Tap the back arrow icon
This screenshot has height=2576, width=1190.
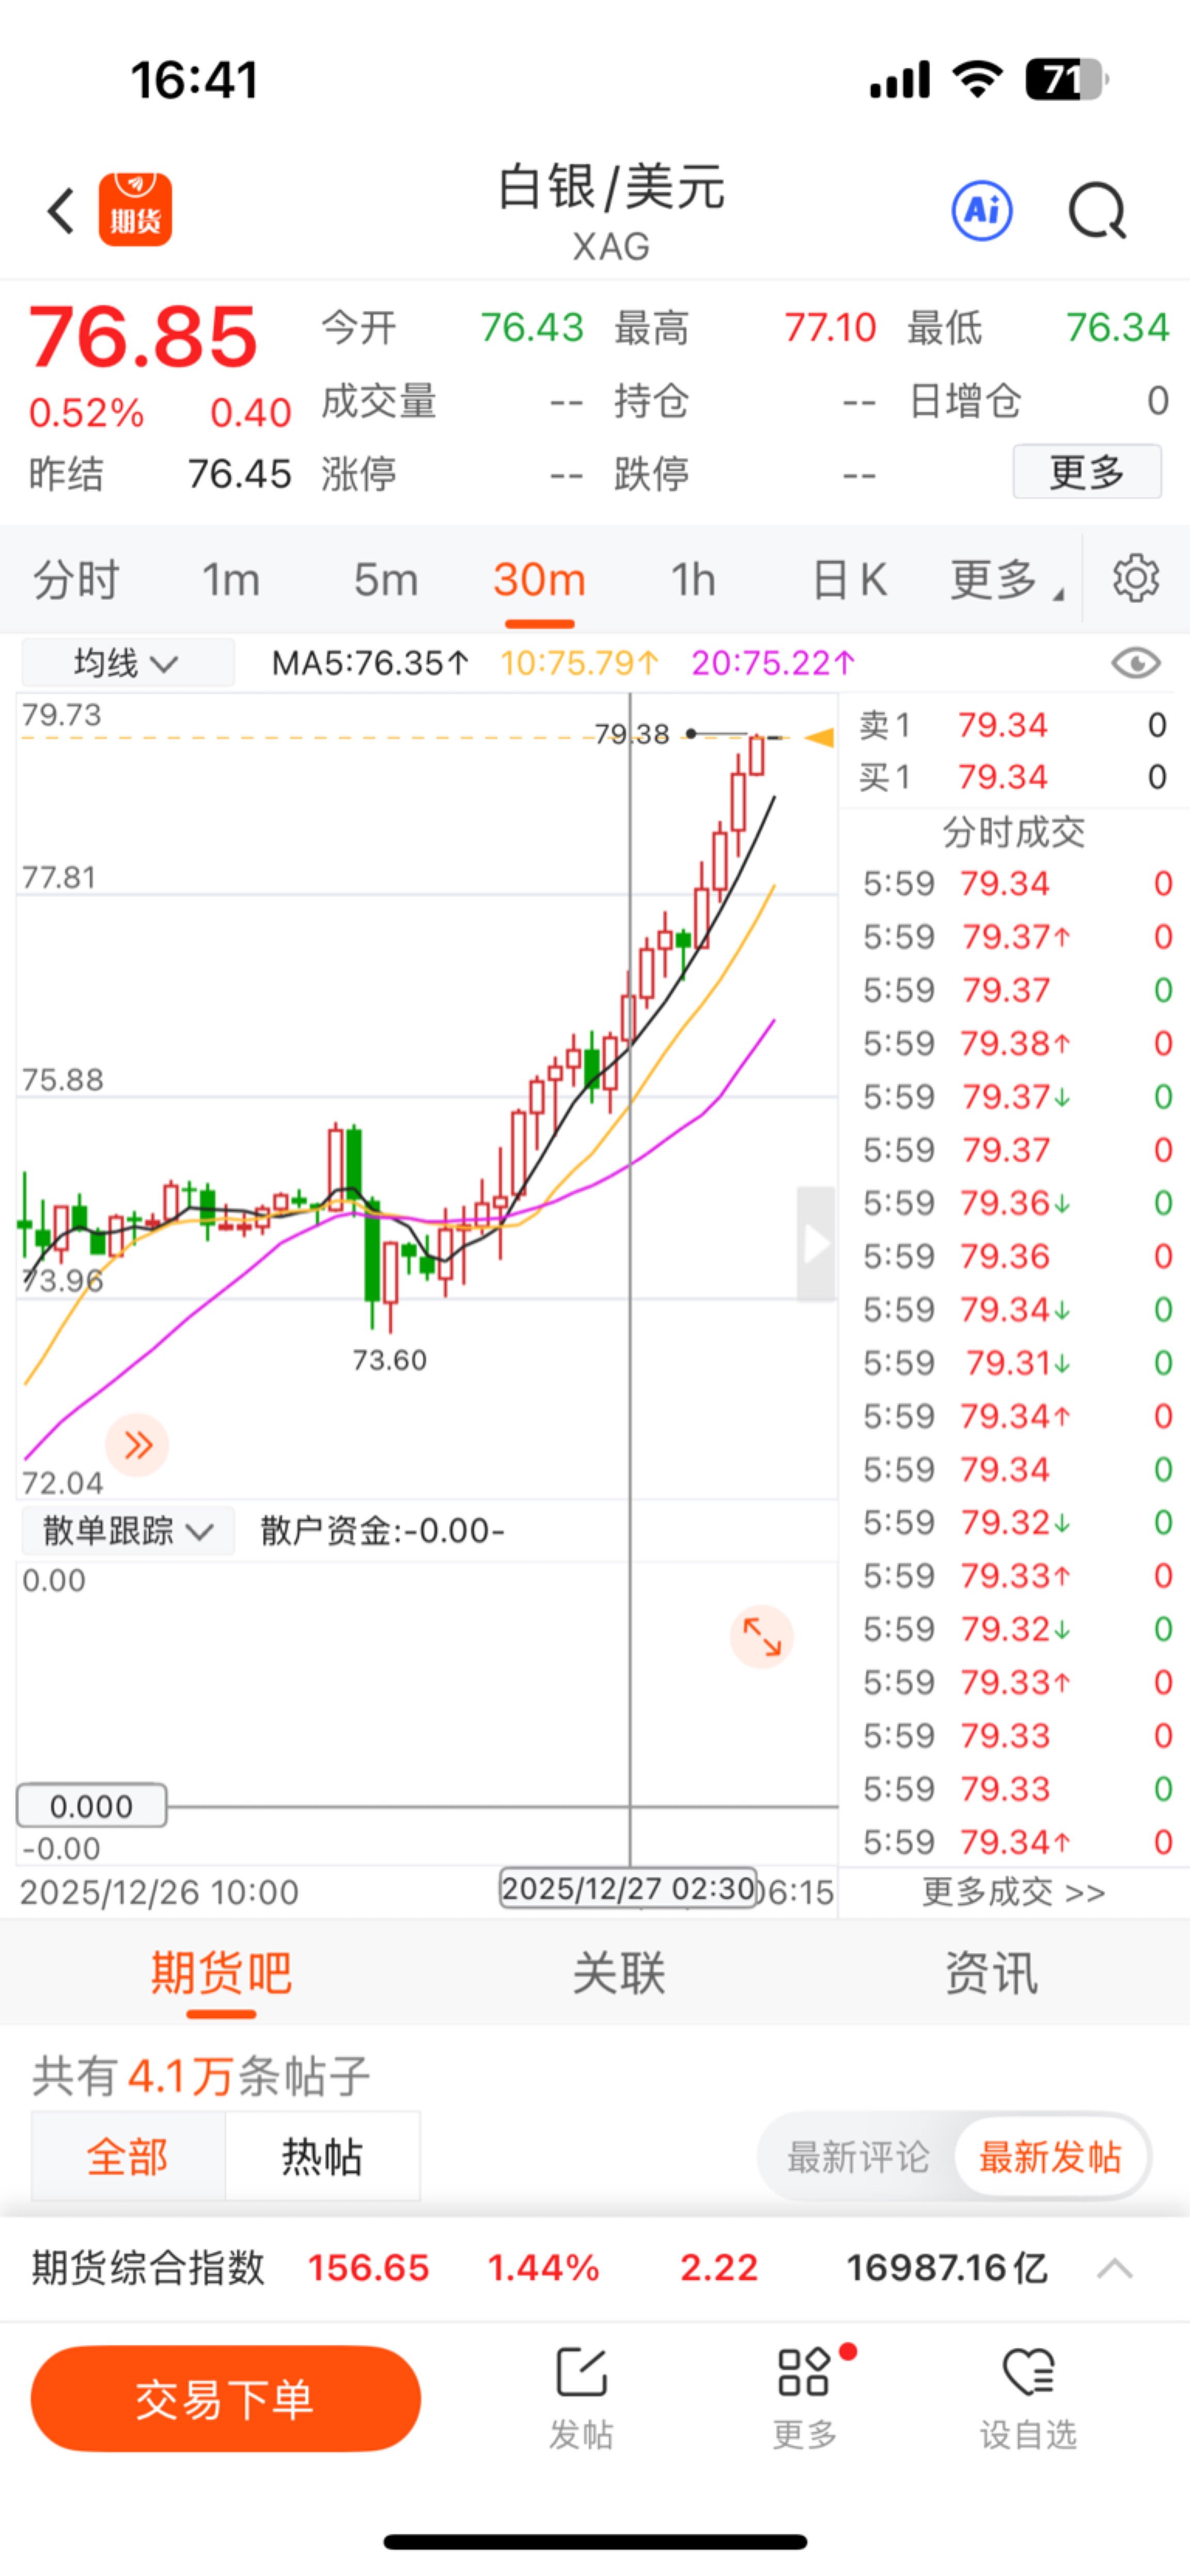[61, 211]
